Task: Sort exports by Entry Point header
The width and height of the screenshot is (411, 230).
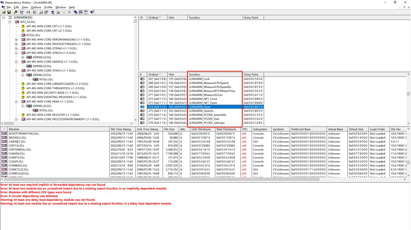Action: [x=253, y=75]
